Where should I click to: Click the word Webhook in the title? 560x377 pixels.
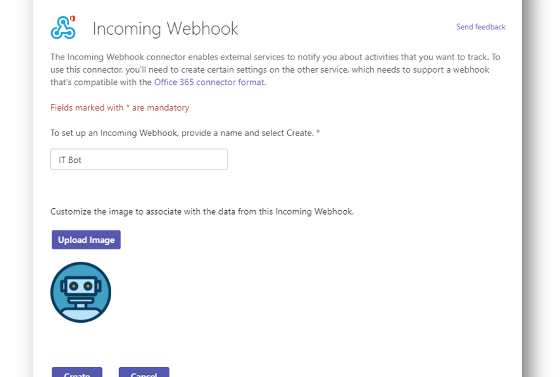coord(202,29)
